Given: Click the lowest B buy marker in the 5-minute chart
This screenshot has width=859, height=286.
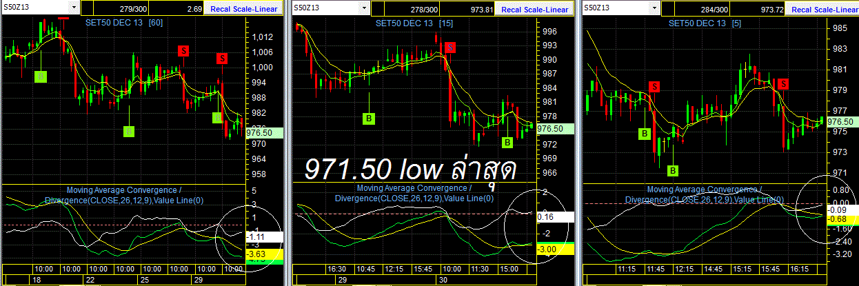Looking at the screenshot, I should 673,170.
